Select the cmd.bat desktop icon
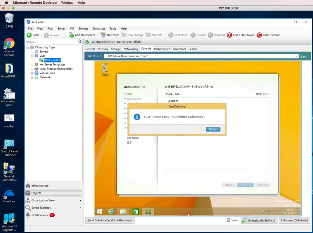 coord(9,121)
